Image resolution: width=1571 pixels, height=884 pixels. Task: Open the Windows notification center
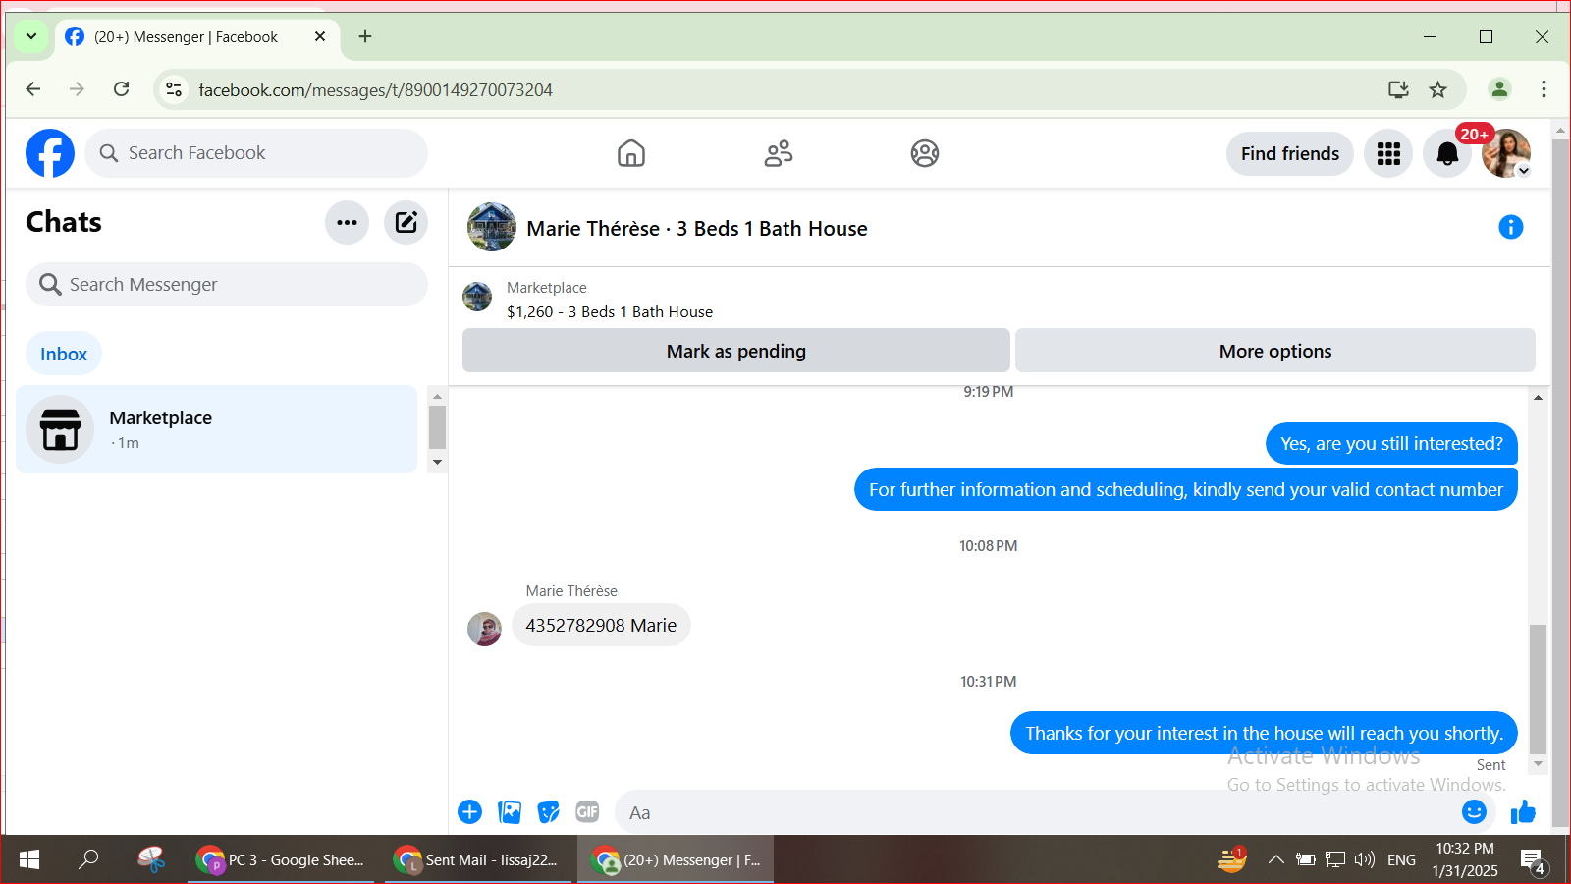1533,861
